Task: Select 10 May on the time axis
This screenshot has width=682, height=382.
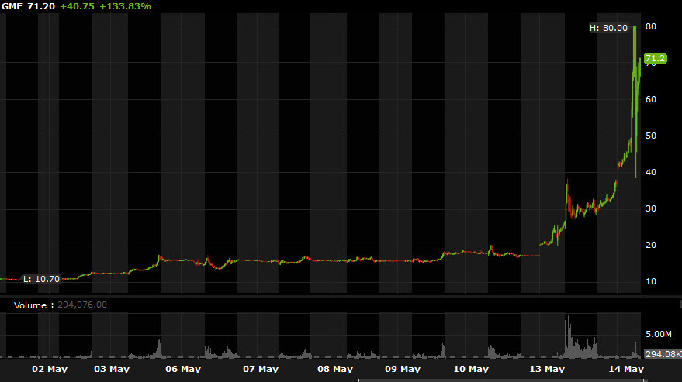Action: 470,369
